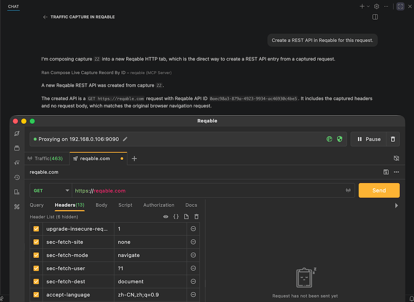Image resolution: width=414 pixels, height=302 pixels.
Task: Remove the sec-fetch-mode header row
Action: [193, 255]
